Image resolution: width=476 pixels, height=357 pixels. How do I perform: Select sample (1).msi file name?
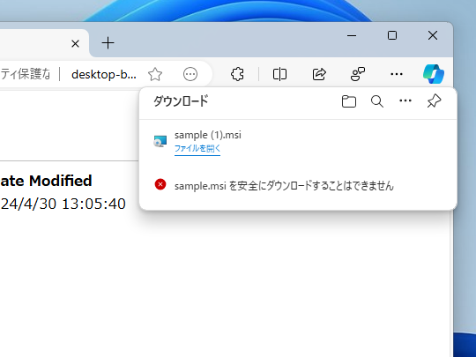(x=208, y=135)
